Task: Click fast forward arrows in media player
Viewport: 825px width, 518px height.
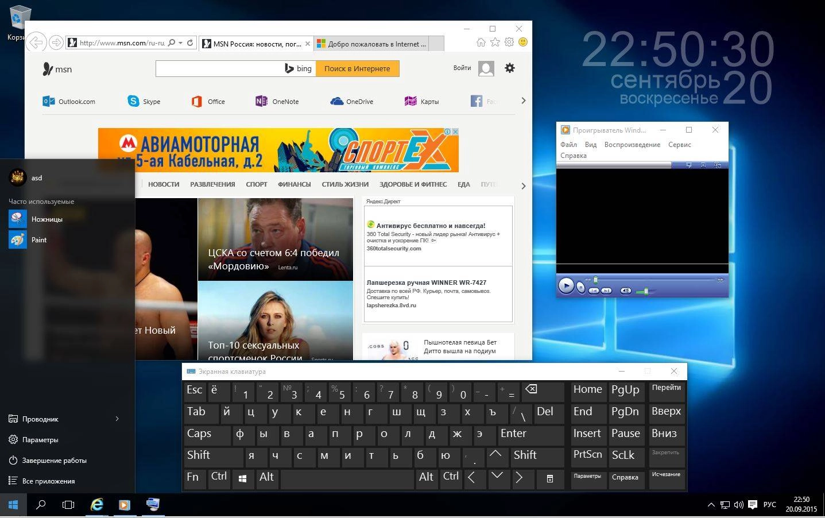Action: (x=721, y=280)
